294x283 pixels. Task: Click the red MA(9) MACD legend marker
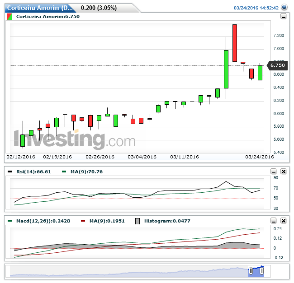pyautogui.click(x=83, y=221)
